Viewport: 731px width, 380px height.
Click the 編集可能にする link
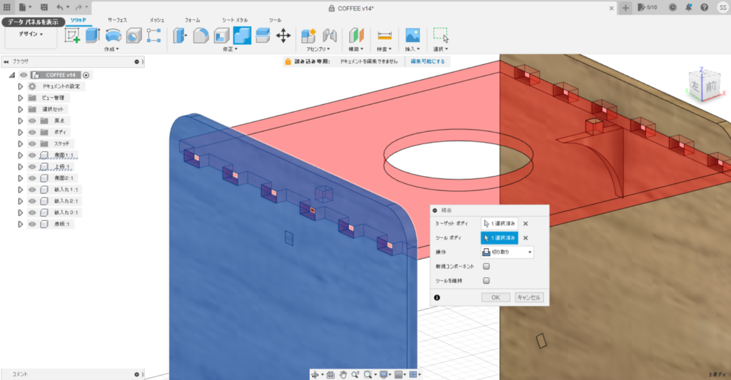coord(427,62)
